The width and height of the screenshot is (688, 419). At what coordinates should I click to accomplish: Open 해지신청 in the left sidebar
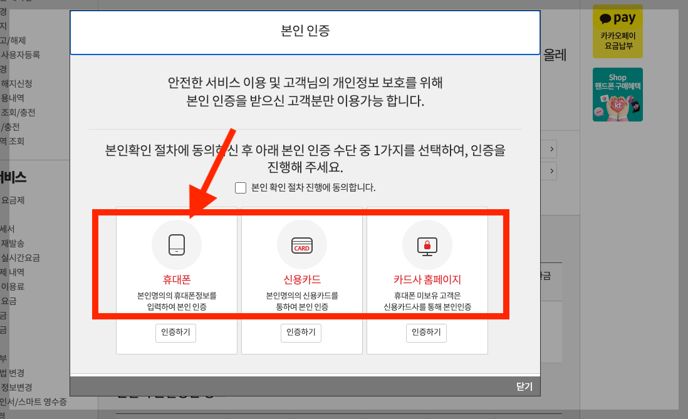(17, 83)
